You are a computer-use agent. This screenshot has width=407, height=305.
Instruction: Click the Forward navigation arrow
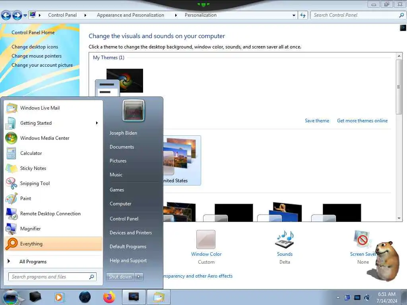click(x=17, y=15)
